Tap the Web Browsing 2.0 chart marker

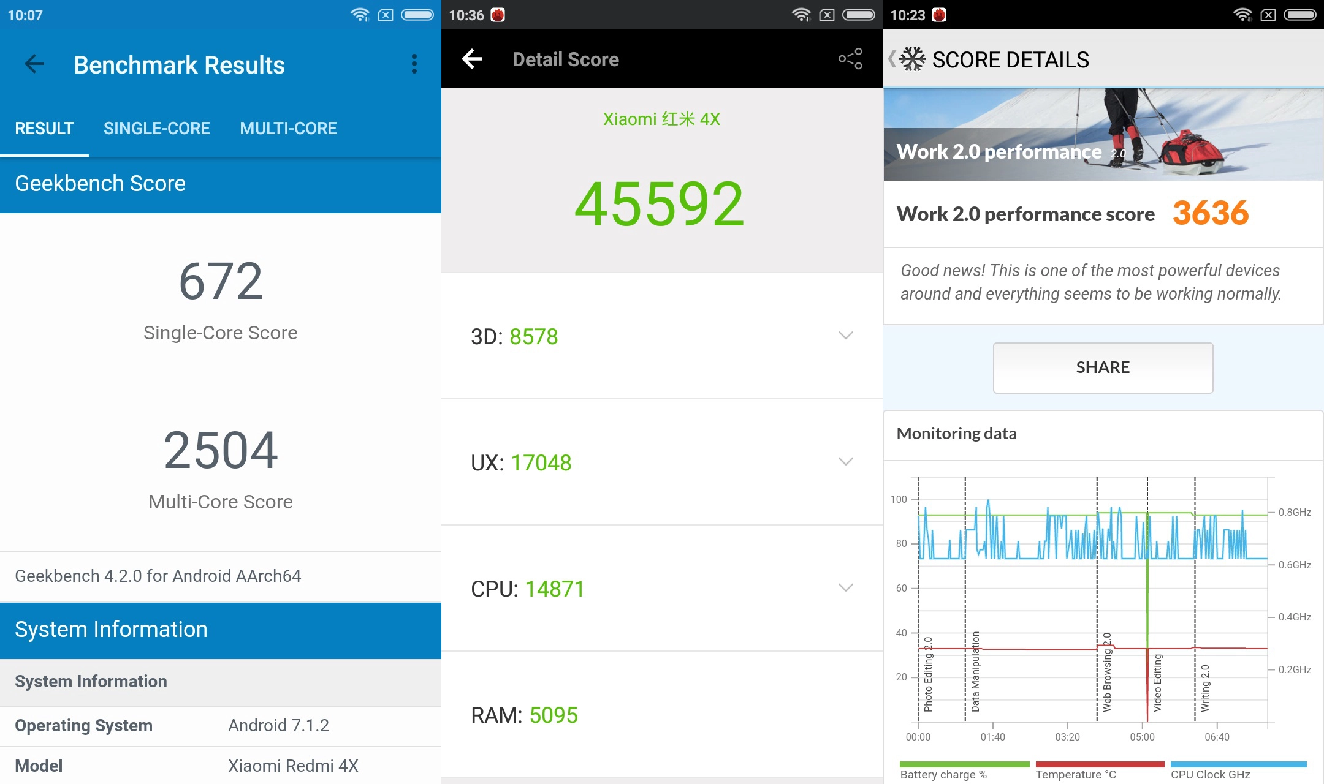pyautogui.click(x=1107, y=672)
